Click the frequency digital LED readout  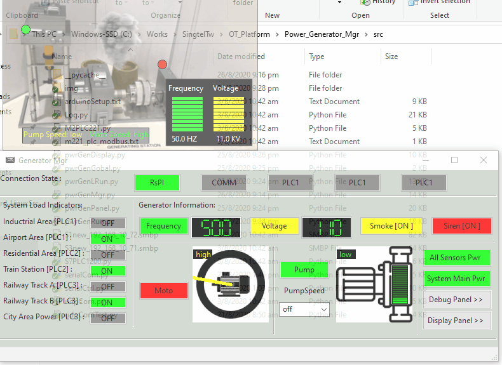[x=216, y=227]
